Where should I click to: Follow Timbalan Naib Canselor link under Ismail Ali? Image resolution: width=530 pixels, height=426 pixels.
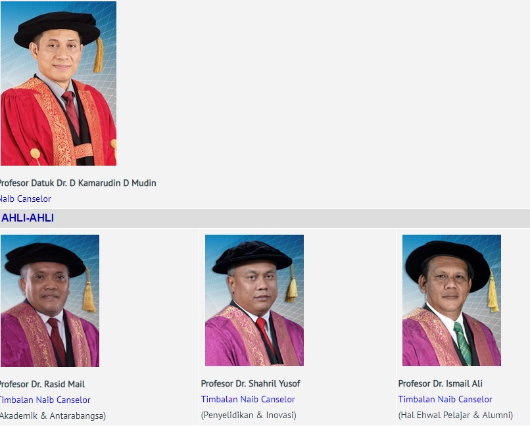coord(445,399)
